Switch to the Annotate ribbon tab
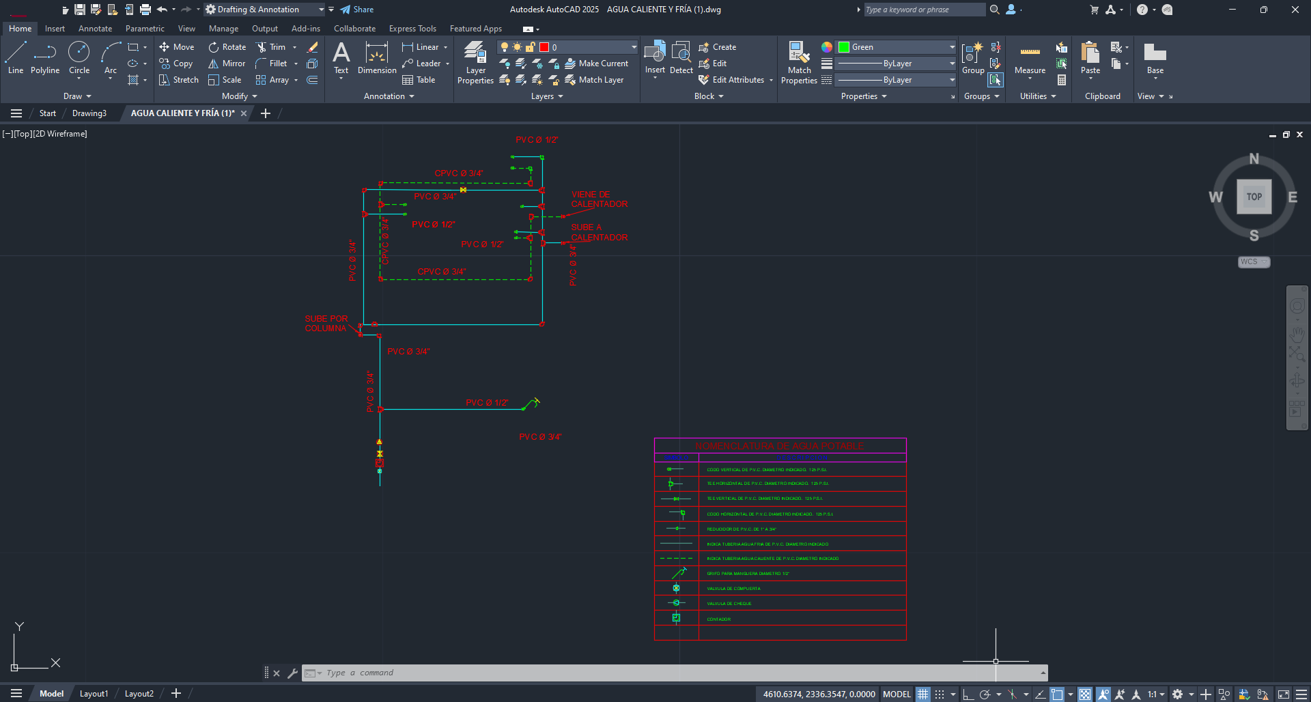1311x702 pixels. [95, 28]
